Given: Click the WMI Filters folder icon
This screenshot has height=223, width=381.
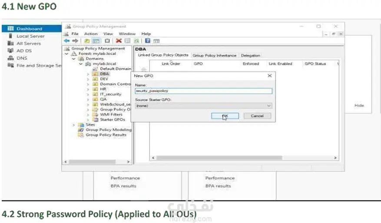Looking at the screenshot, I should (x=96, y=114).
